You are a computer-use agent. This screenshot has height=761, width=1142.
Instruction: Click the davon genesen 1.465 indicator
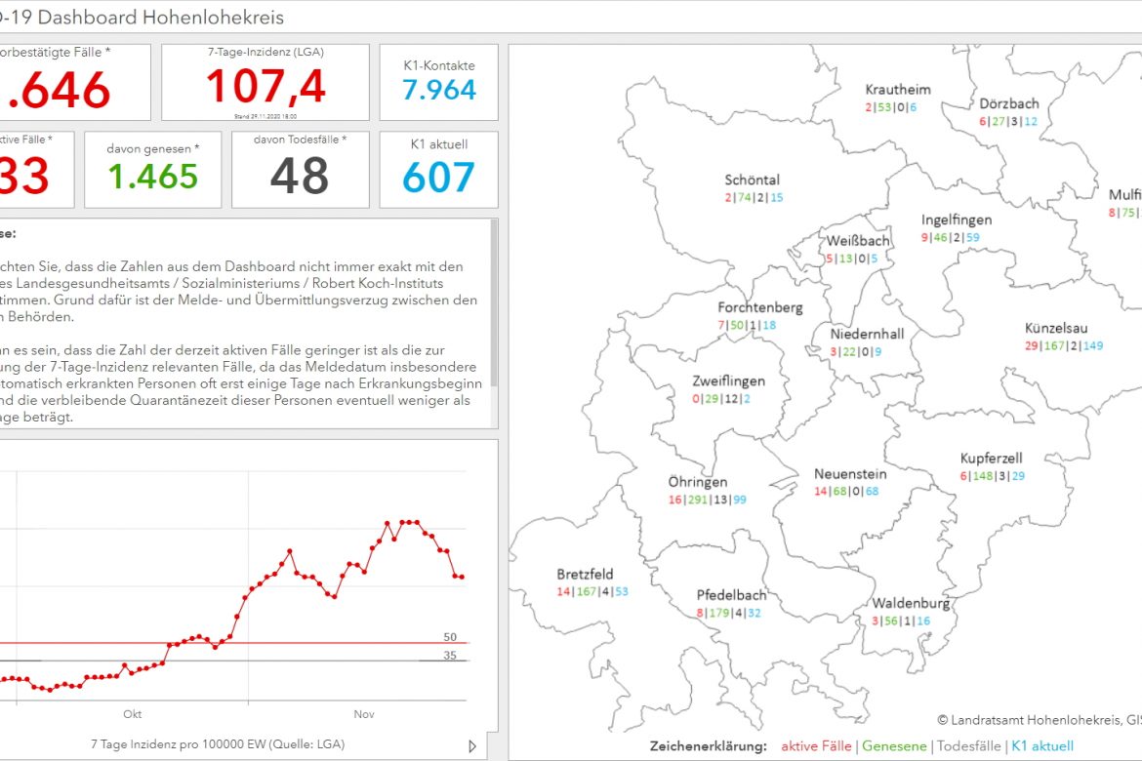153,170
